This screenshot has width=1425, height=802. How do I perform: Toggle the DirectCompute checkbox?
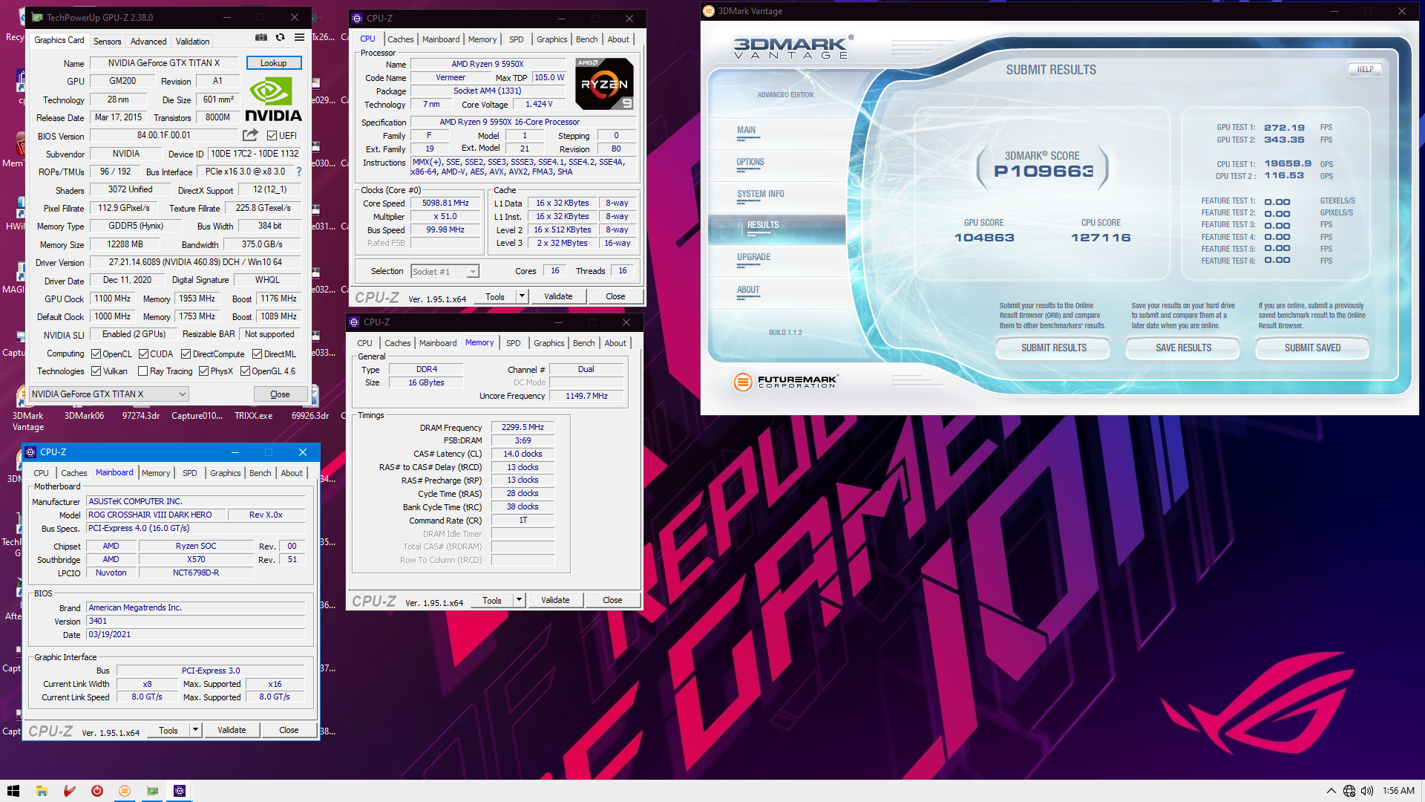pos(186,354)
